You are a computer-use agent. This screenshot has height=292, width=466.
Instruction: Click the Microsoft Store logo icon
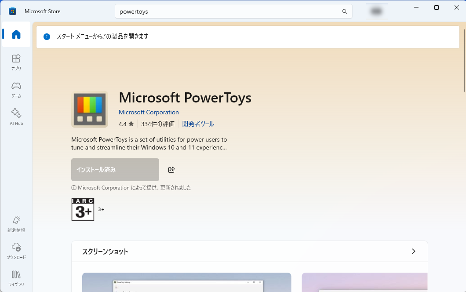click(x=12, y=11)
